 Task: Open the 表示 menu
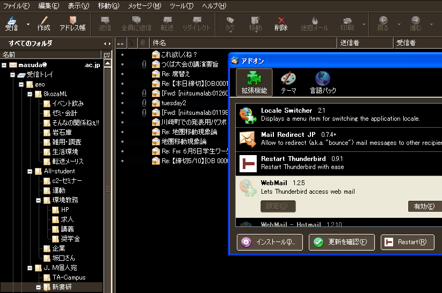pyautogui.click(x=78, y=5)
